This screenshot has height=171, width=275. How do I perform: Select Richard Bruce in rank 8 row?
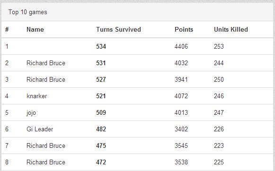pos(46,162)
